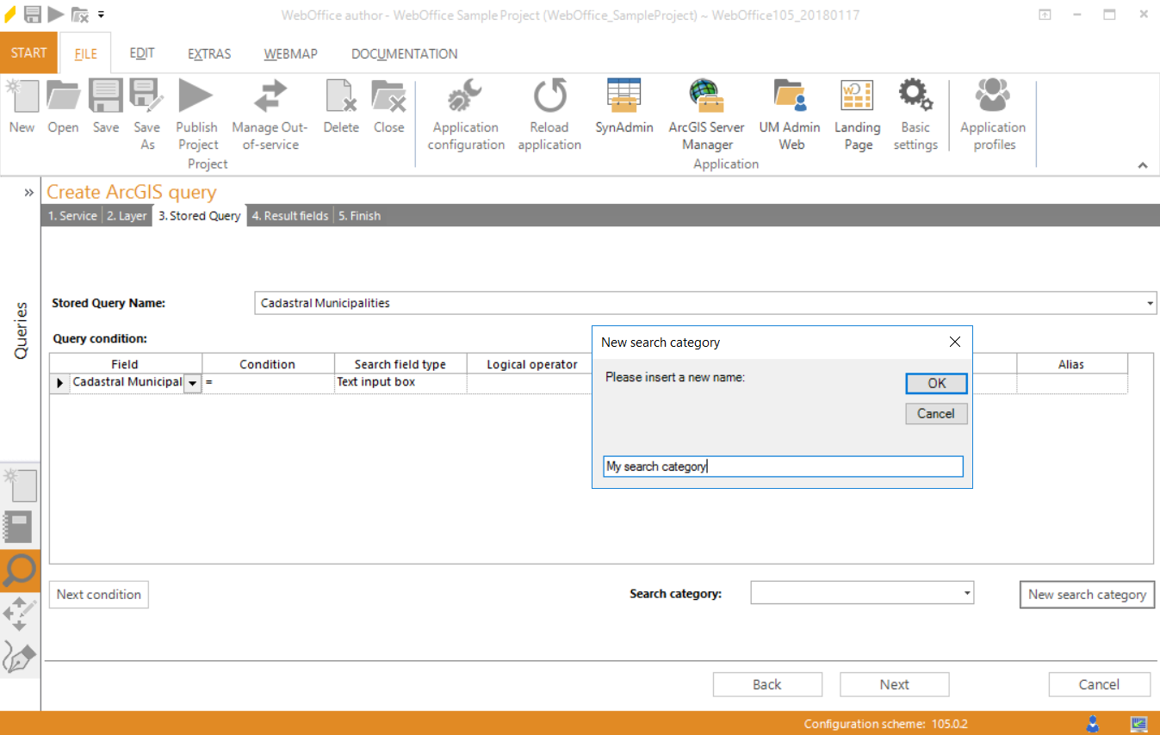Collapse the ribbon with the chevron arrow
This screenshot has width=1160, height=735.
coord(1143,165)
